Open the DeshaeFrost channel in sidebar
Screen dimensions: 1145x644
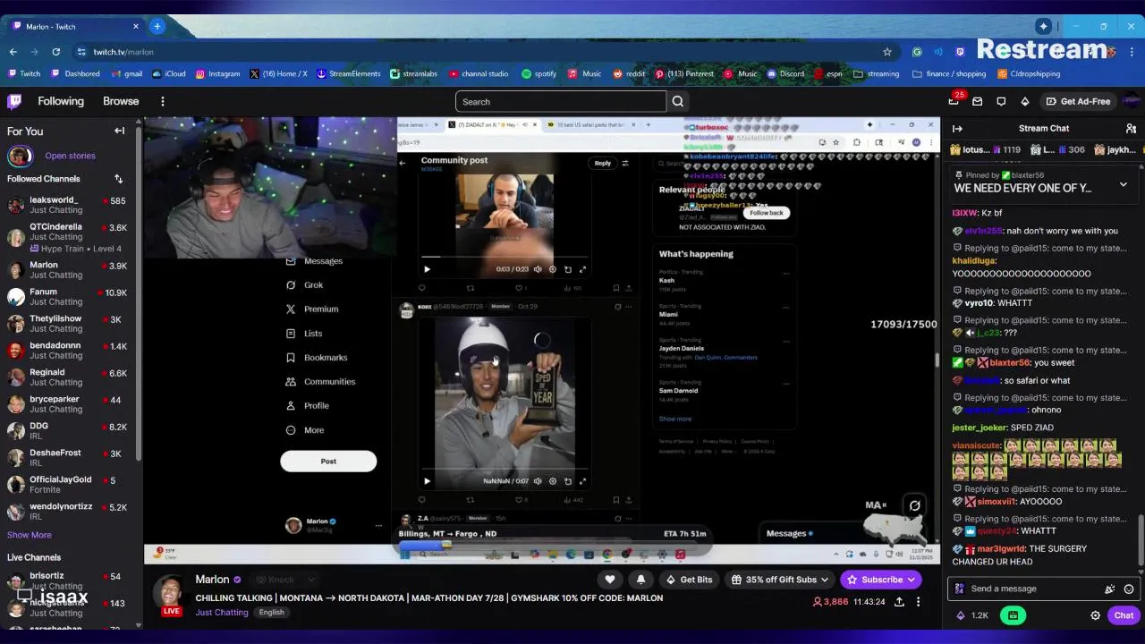click(x=68, y=458)
